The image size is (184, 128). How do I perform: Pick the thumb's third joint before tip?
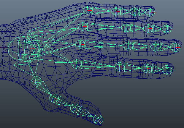click(74, 109)
